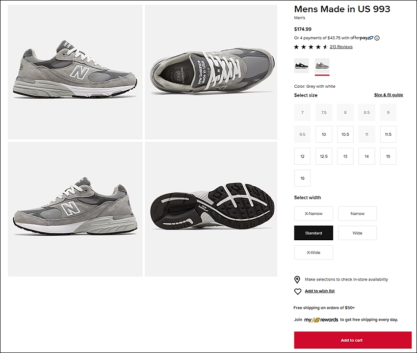Select the Standard width option

313,233
